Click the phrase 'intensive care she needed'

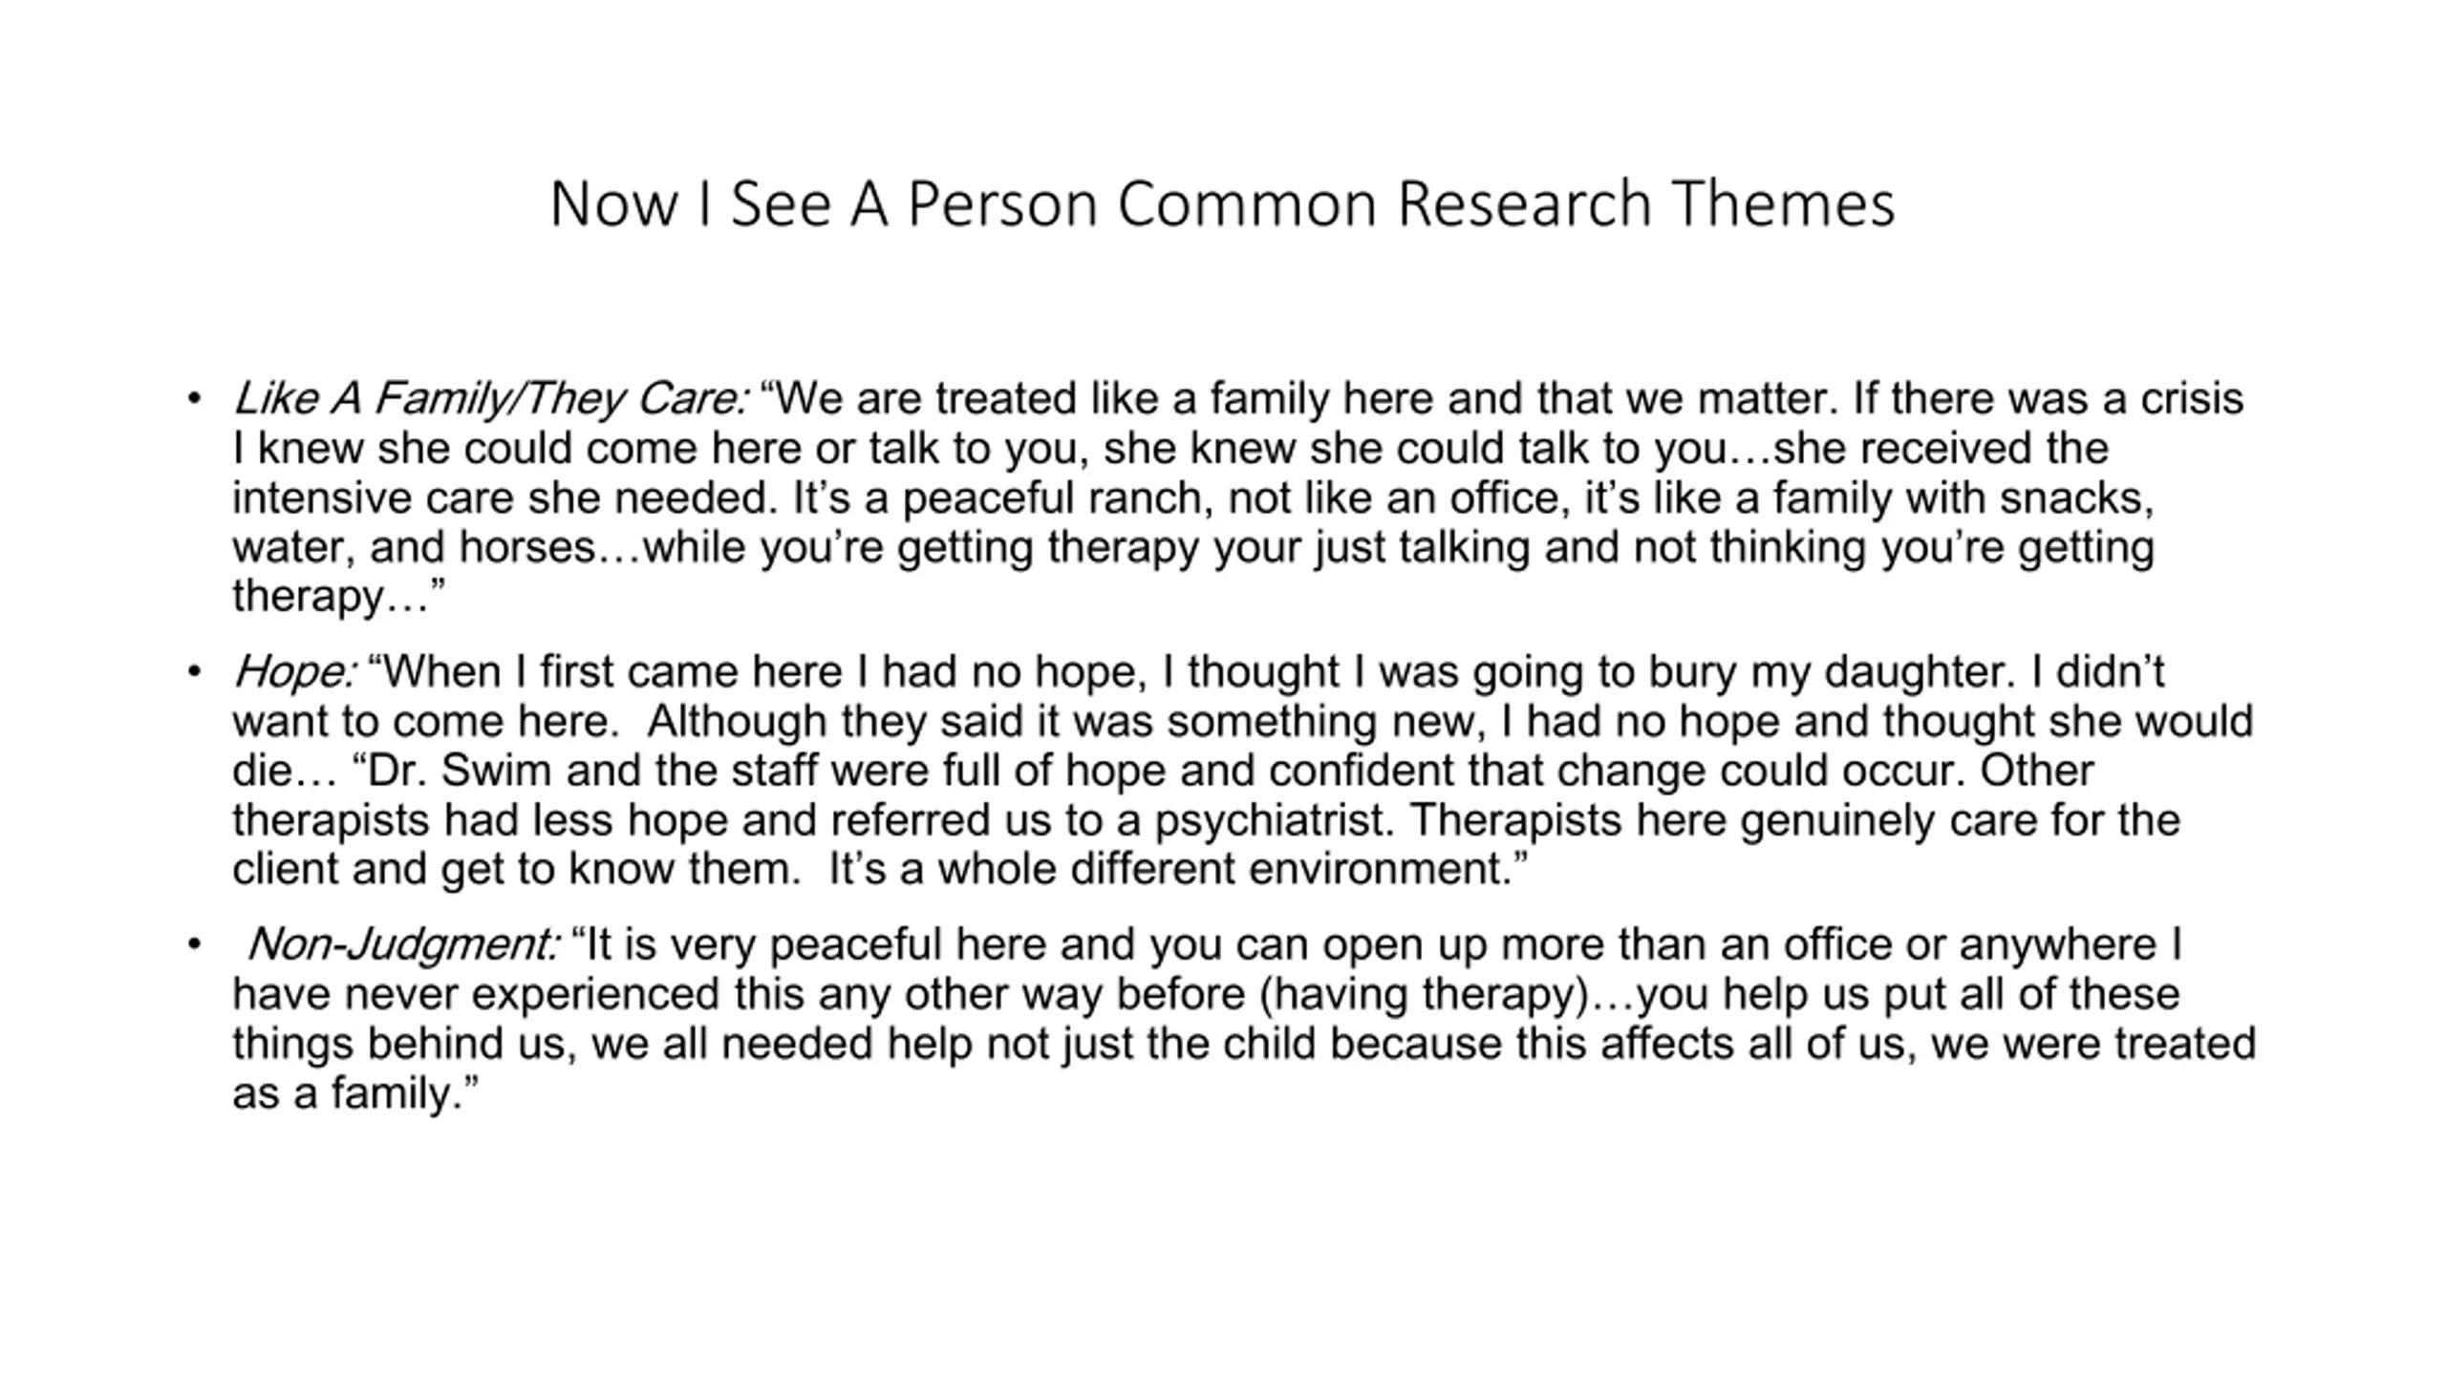[505, 498]
